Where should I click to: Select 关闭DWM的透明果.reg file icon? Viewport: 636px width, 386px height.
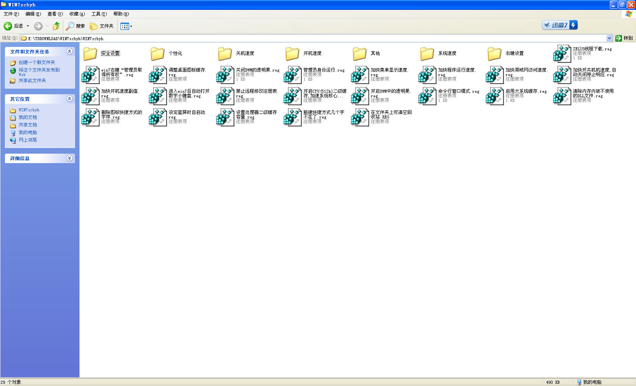(225, 75)
